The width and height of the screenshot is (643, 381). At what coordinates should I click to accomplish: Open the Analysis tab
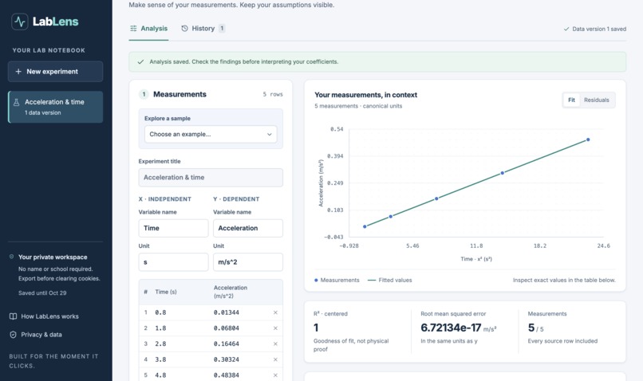coord(149,28)
